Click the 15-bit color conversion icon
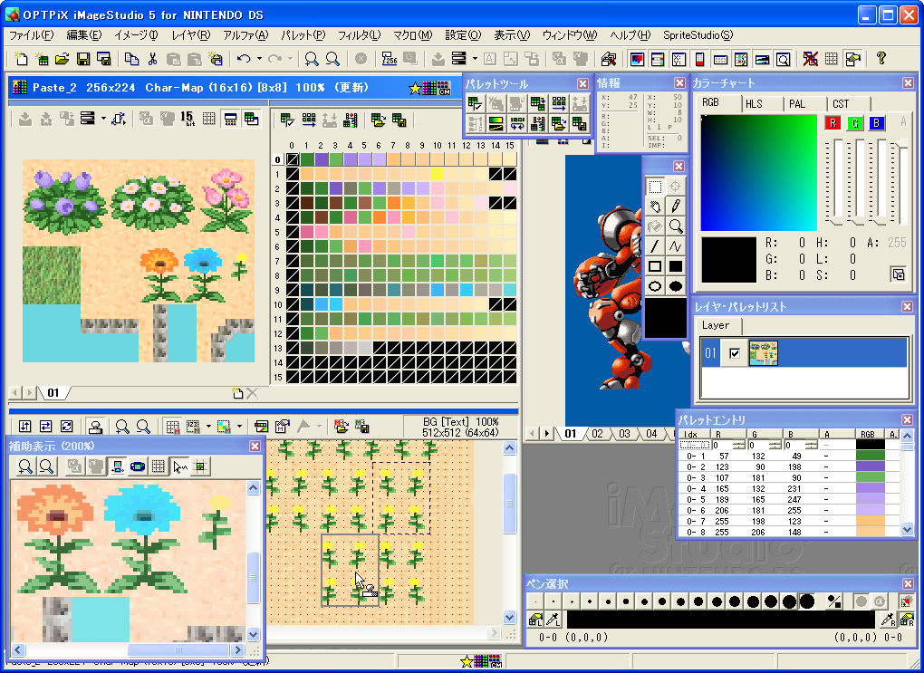Screen dimensions: 924x673 pyautogui.click(x=188, y=119)
